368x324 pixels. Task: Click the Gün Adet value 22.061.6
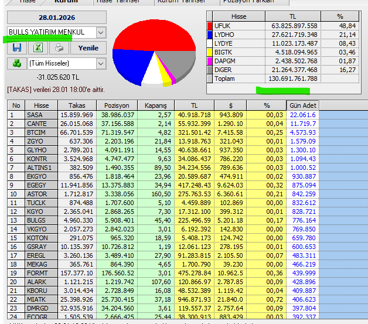coord(303,115)
